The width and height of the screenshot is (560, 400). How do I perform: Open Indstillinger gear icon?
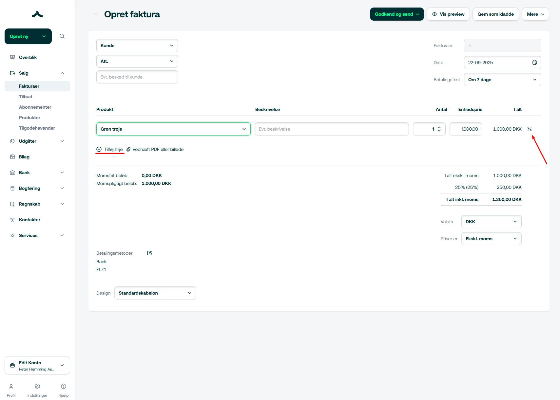point(37,387)
